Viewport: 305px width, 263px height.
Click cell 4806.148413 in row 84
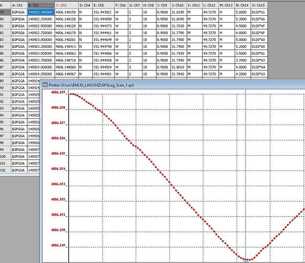click(x=67, y=46)
